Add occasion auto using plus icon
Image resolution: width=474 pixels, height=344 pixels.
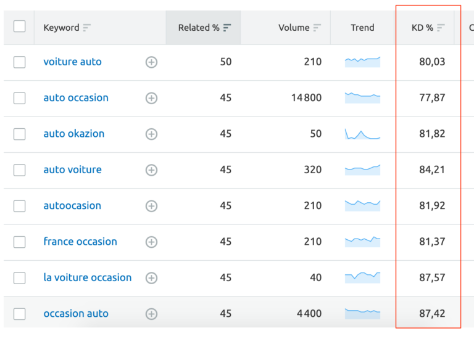point(151,314)
